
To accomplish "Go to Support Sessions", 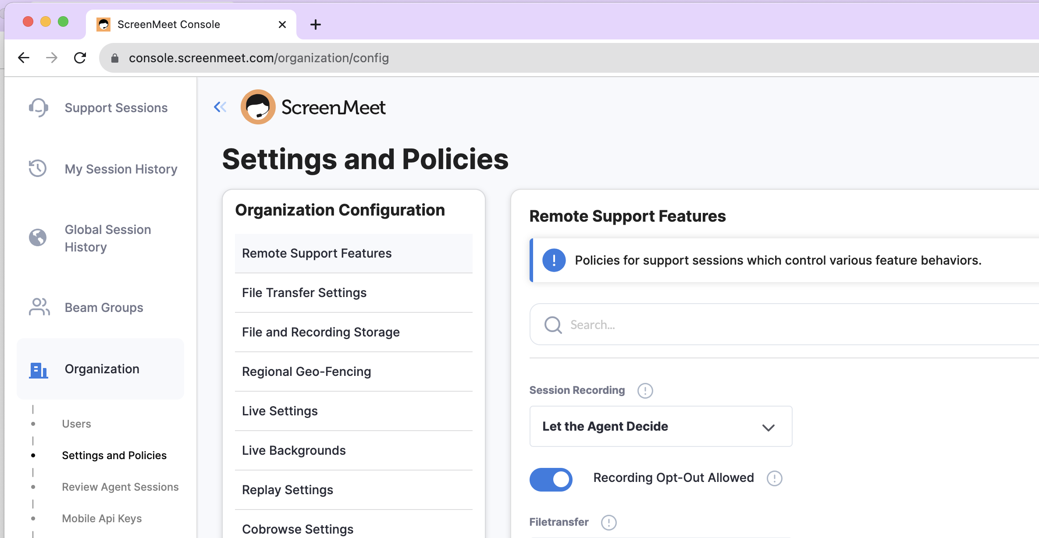I will coord(116,108).
